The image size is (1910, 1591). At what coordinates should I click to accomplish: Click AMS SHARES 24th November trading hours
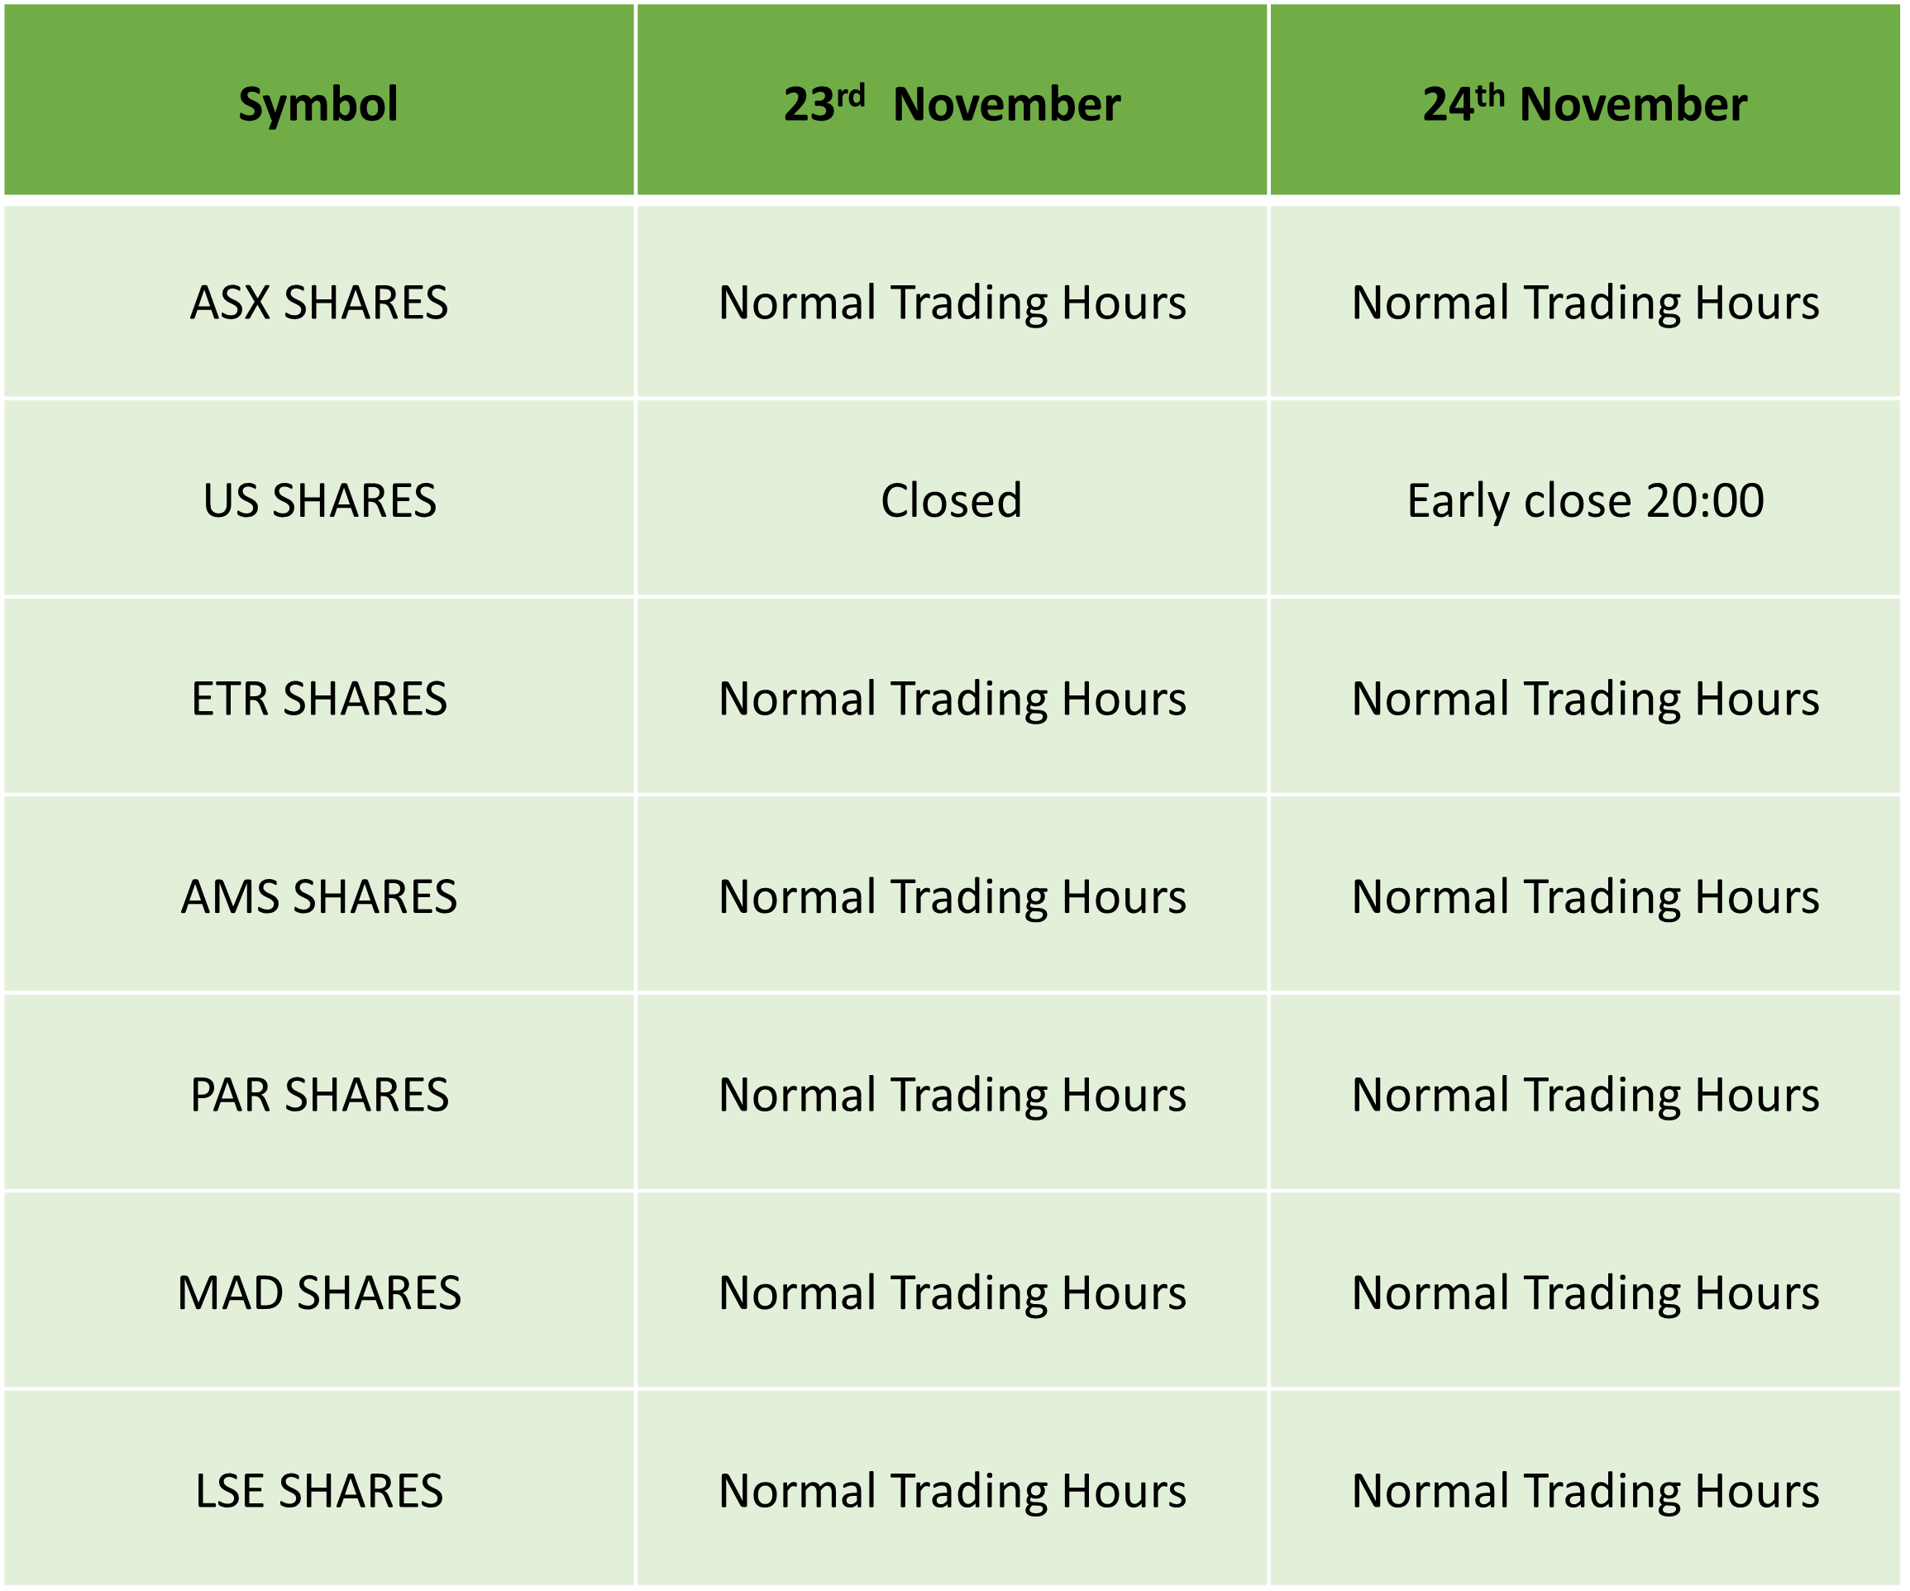[1585, 895]
